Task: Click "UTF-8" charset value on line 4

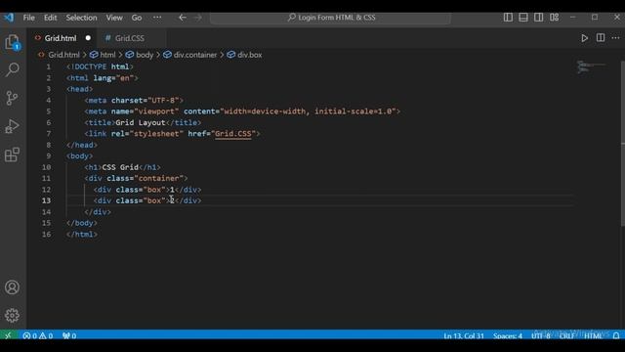Action: click(163, 100)
